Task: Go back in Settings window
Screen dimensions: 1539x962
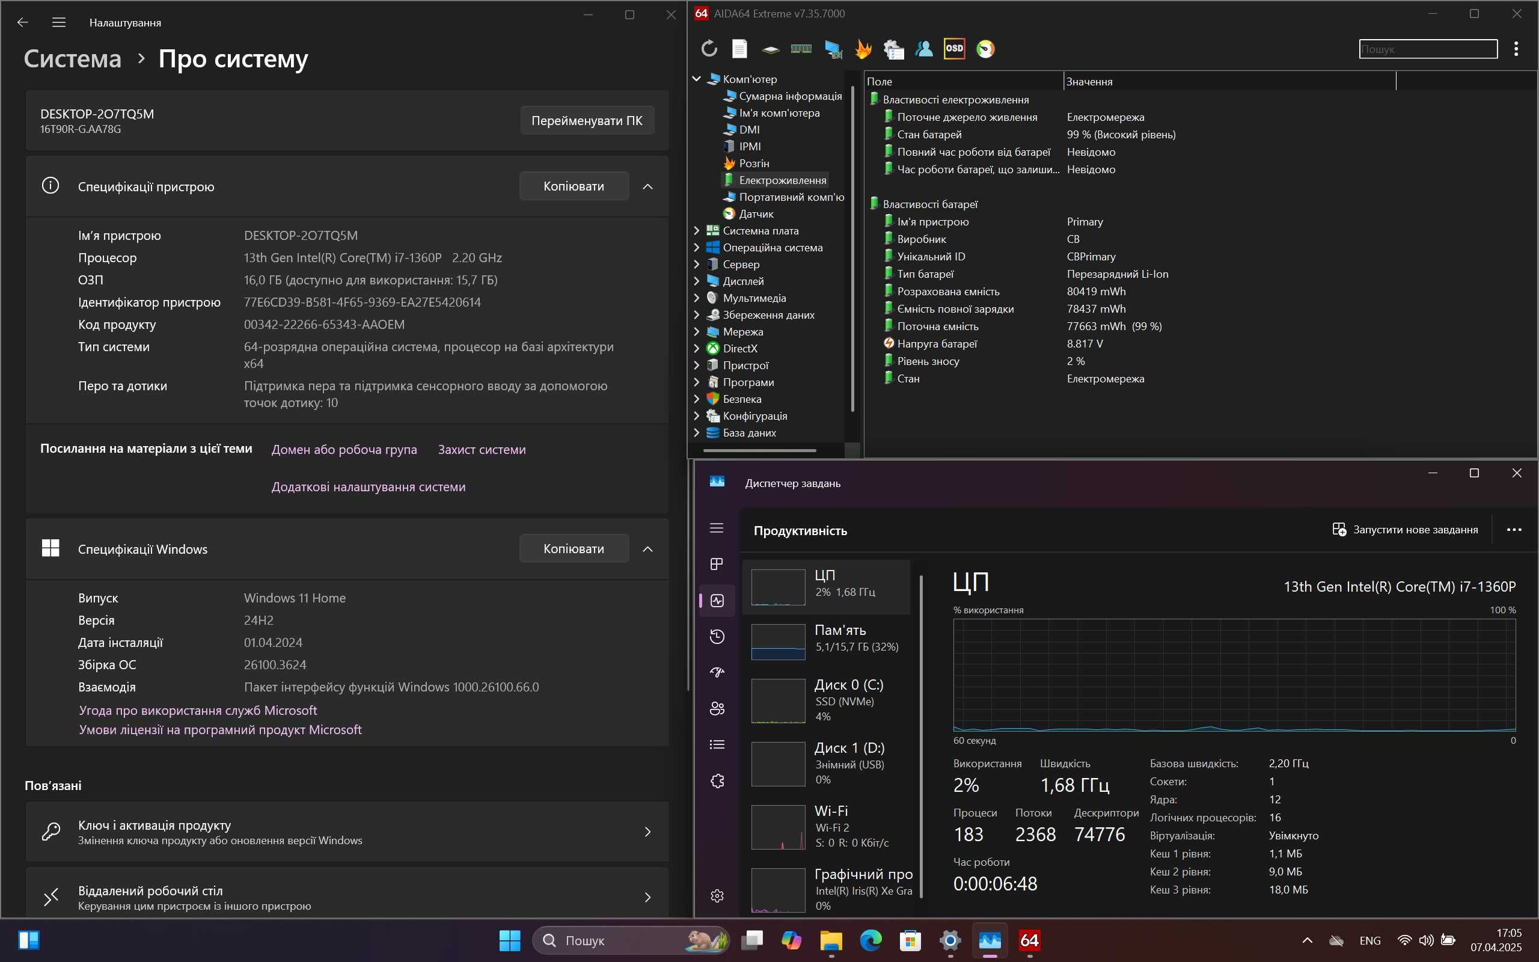Action: pos(23,22)
